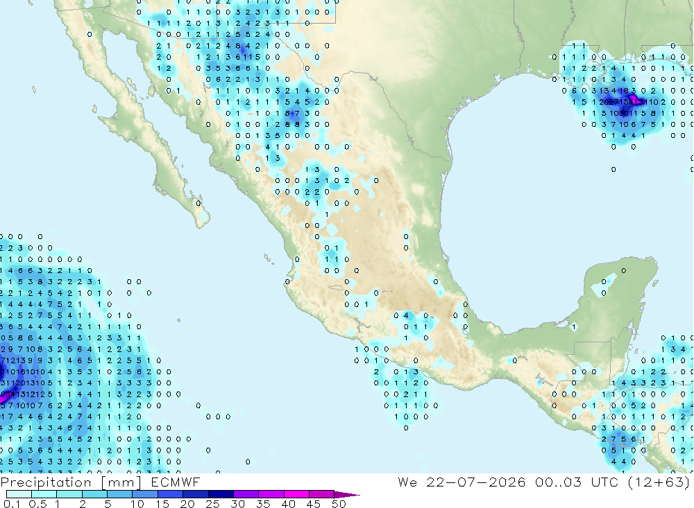Click the "ECMWF" model label
The height and width of the screenshot is (508, 694).
point(176,482)
